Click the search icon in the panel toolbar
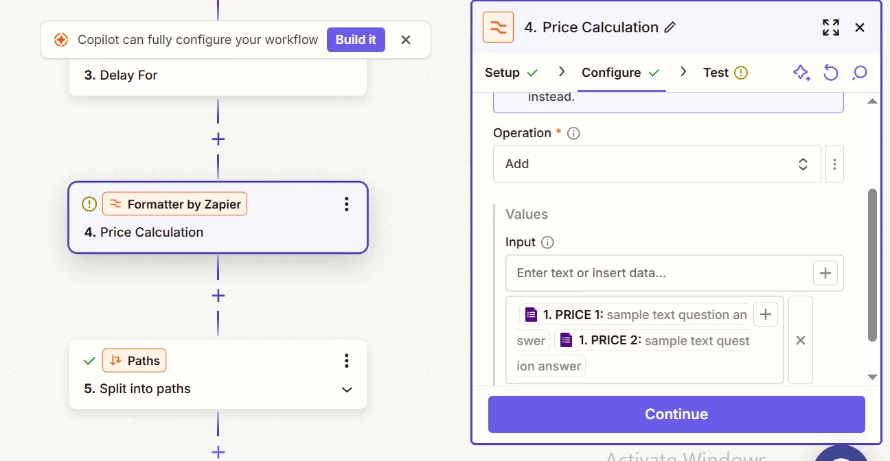 [x=859, y=73]
